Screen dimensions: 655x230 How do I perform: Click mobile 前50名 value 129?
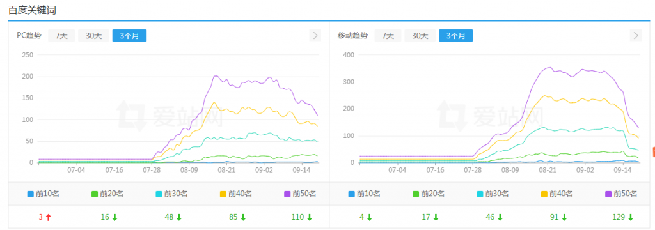[619, 217]
